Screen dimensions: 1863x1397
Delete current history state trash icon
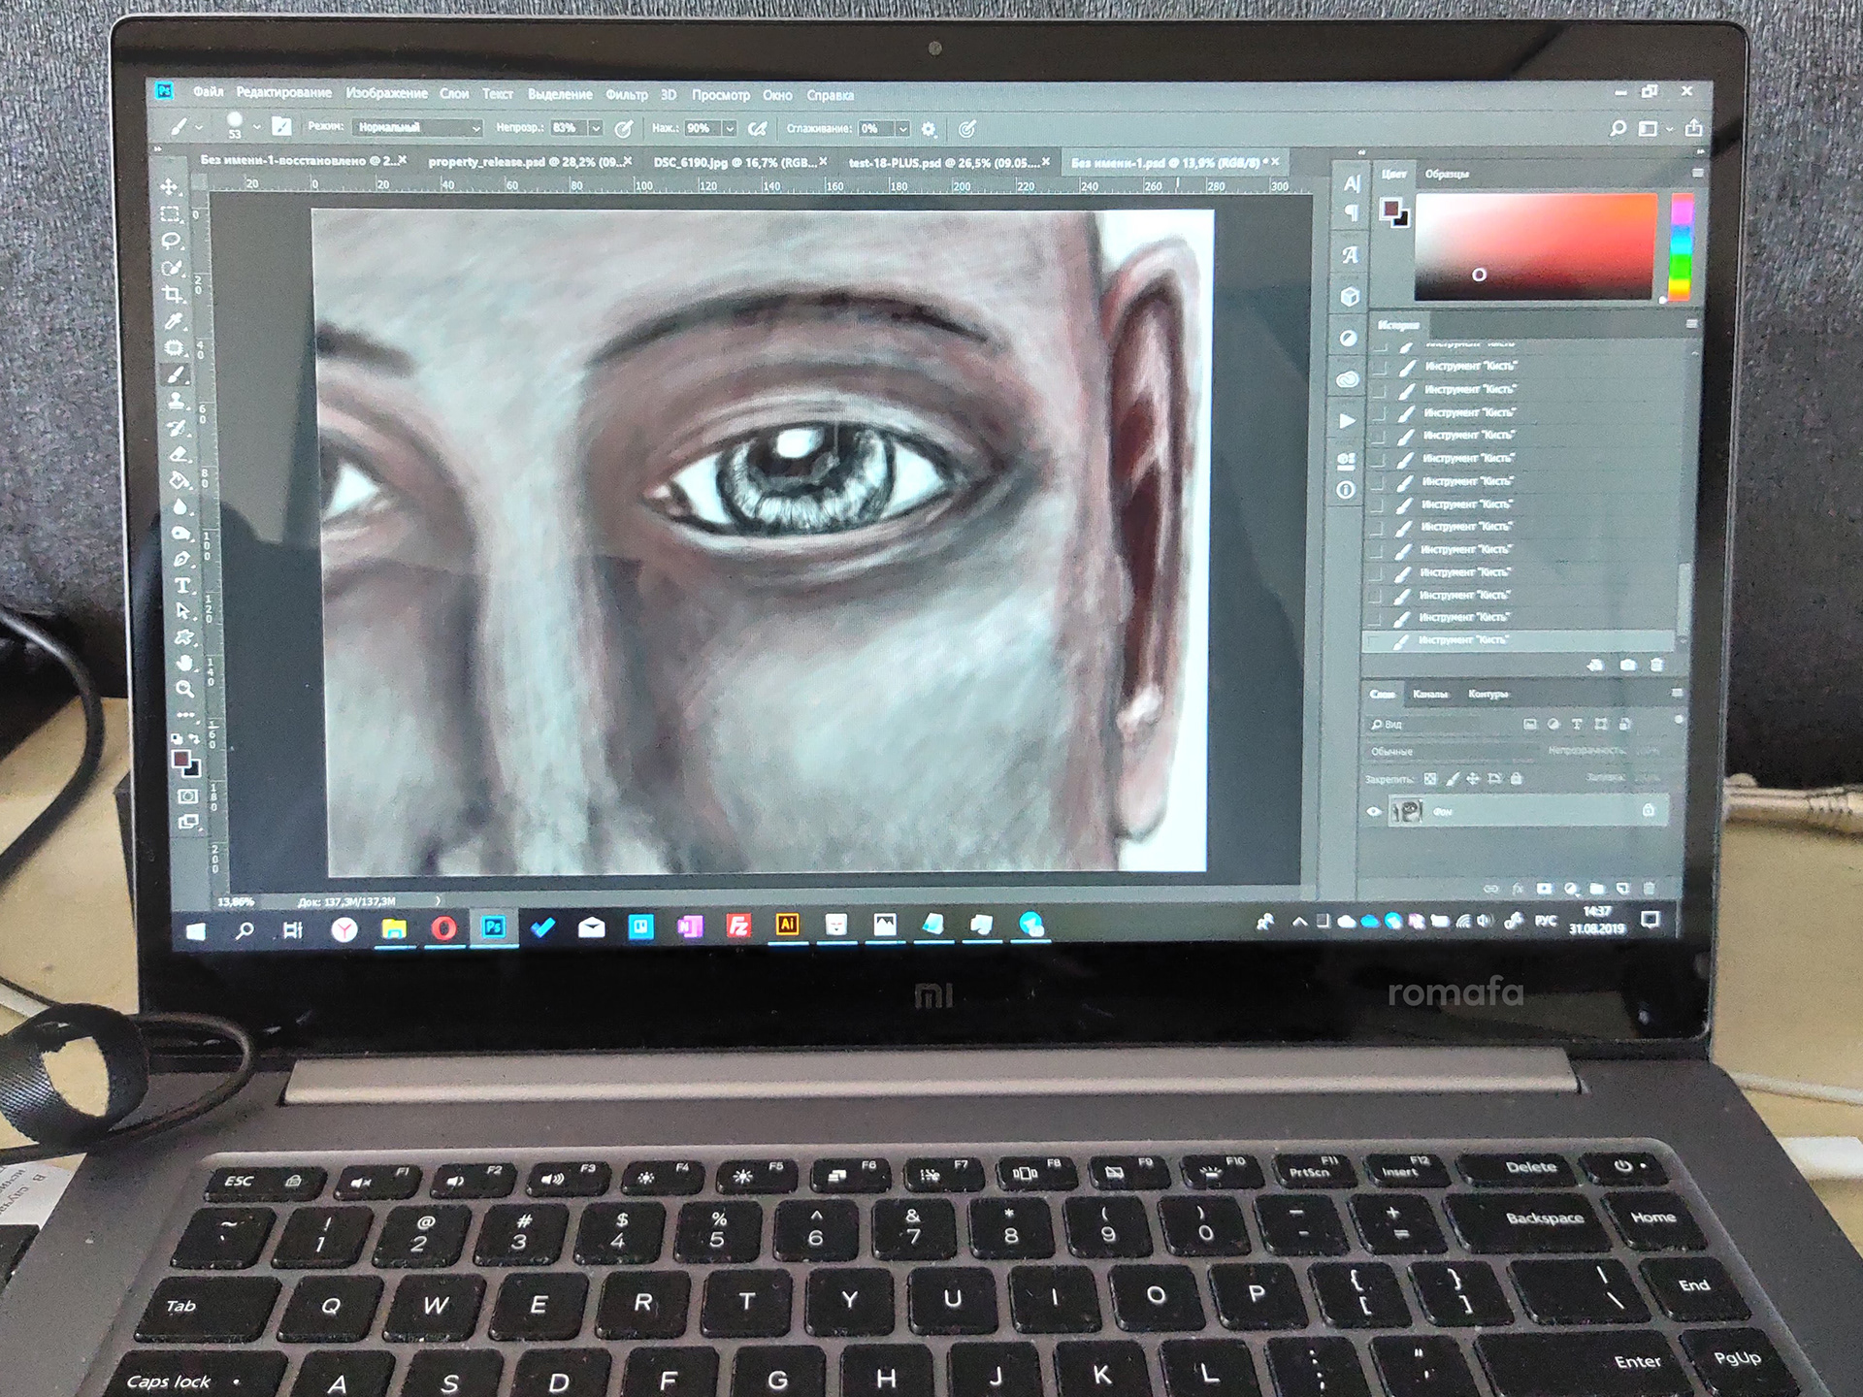coord(1656,665)
